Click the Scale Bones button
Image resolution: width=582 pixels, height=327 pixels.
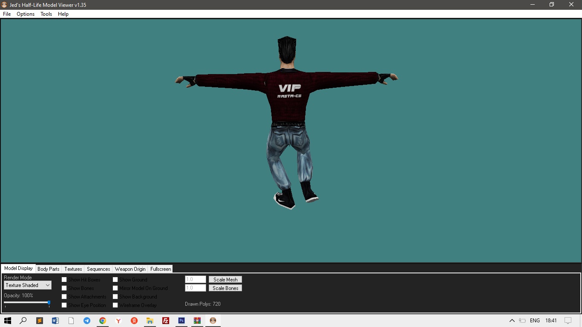225,288
